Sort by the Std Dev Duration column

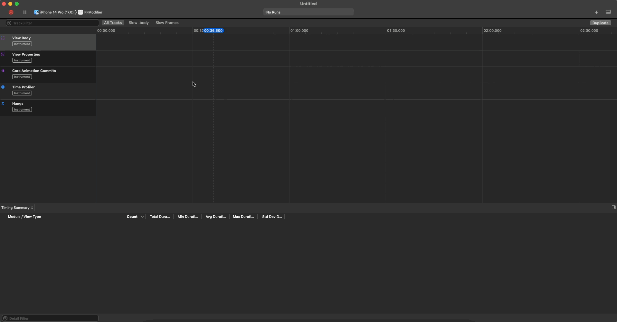(x=272, y=217)
